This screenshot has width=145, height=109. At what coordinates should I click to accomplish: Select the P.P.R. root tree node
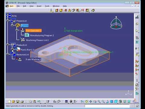point(14,16)
